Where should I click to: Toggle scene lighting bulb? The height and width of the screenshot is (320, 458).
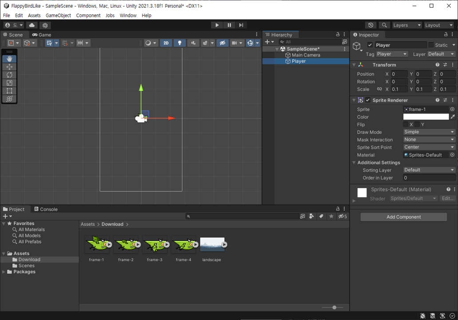pos(180,43)
